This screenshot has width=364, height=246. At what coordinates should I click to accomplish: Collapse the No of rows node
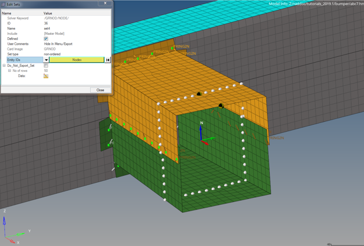tap(9, 71)
